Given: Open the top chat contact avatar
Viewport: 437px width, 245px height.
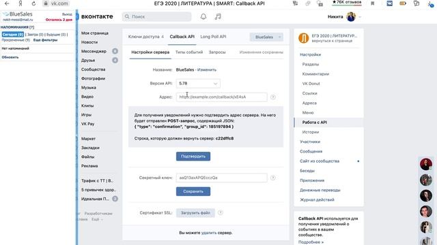Looking at the screenshot, I should click(x=426, y=164).
